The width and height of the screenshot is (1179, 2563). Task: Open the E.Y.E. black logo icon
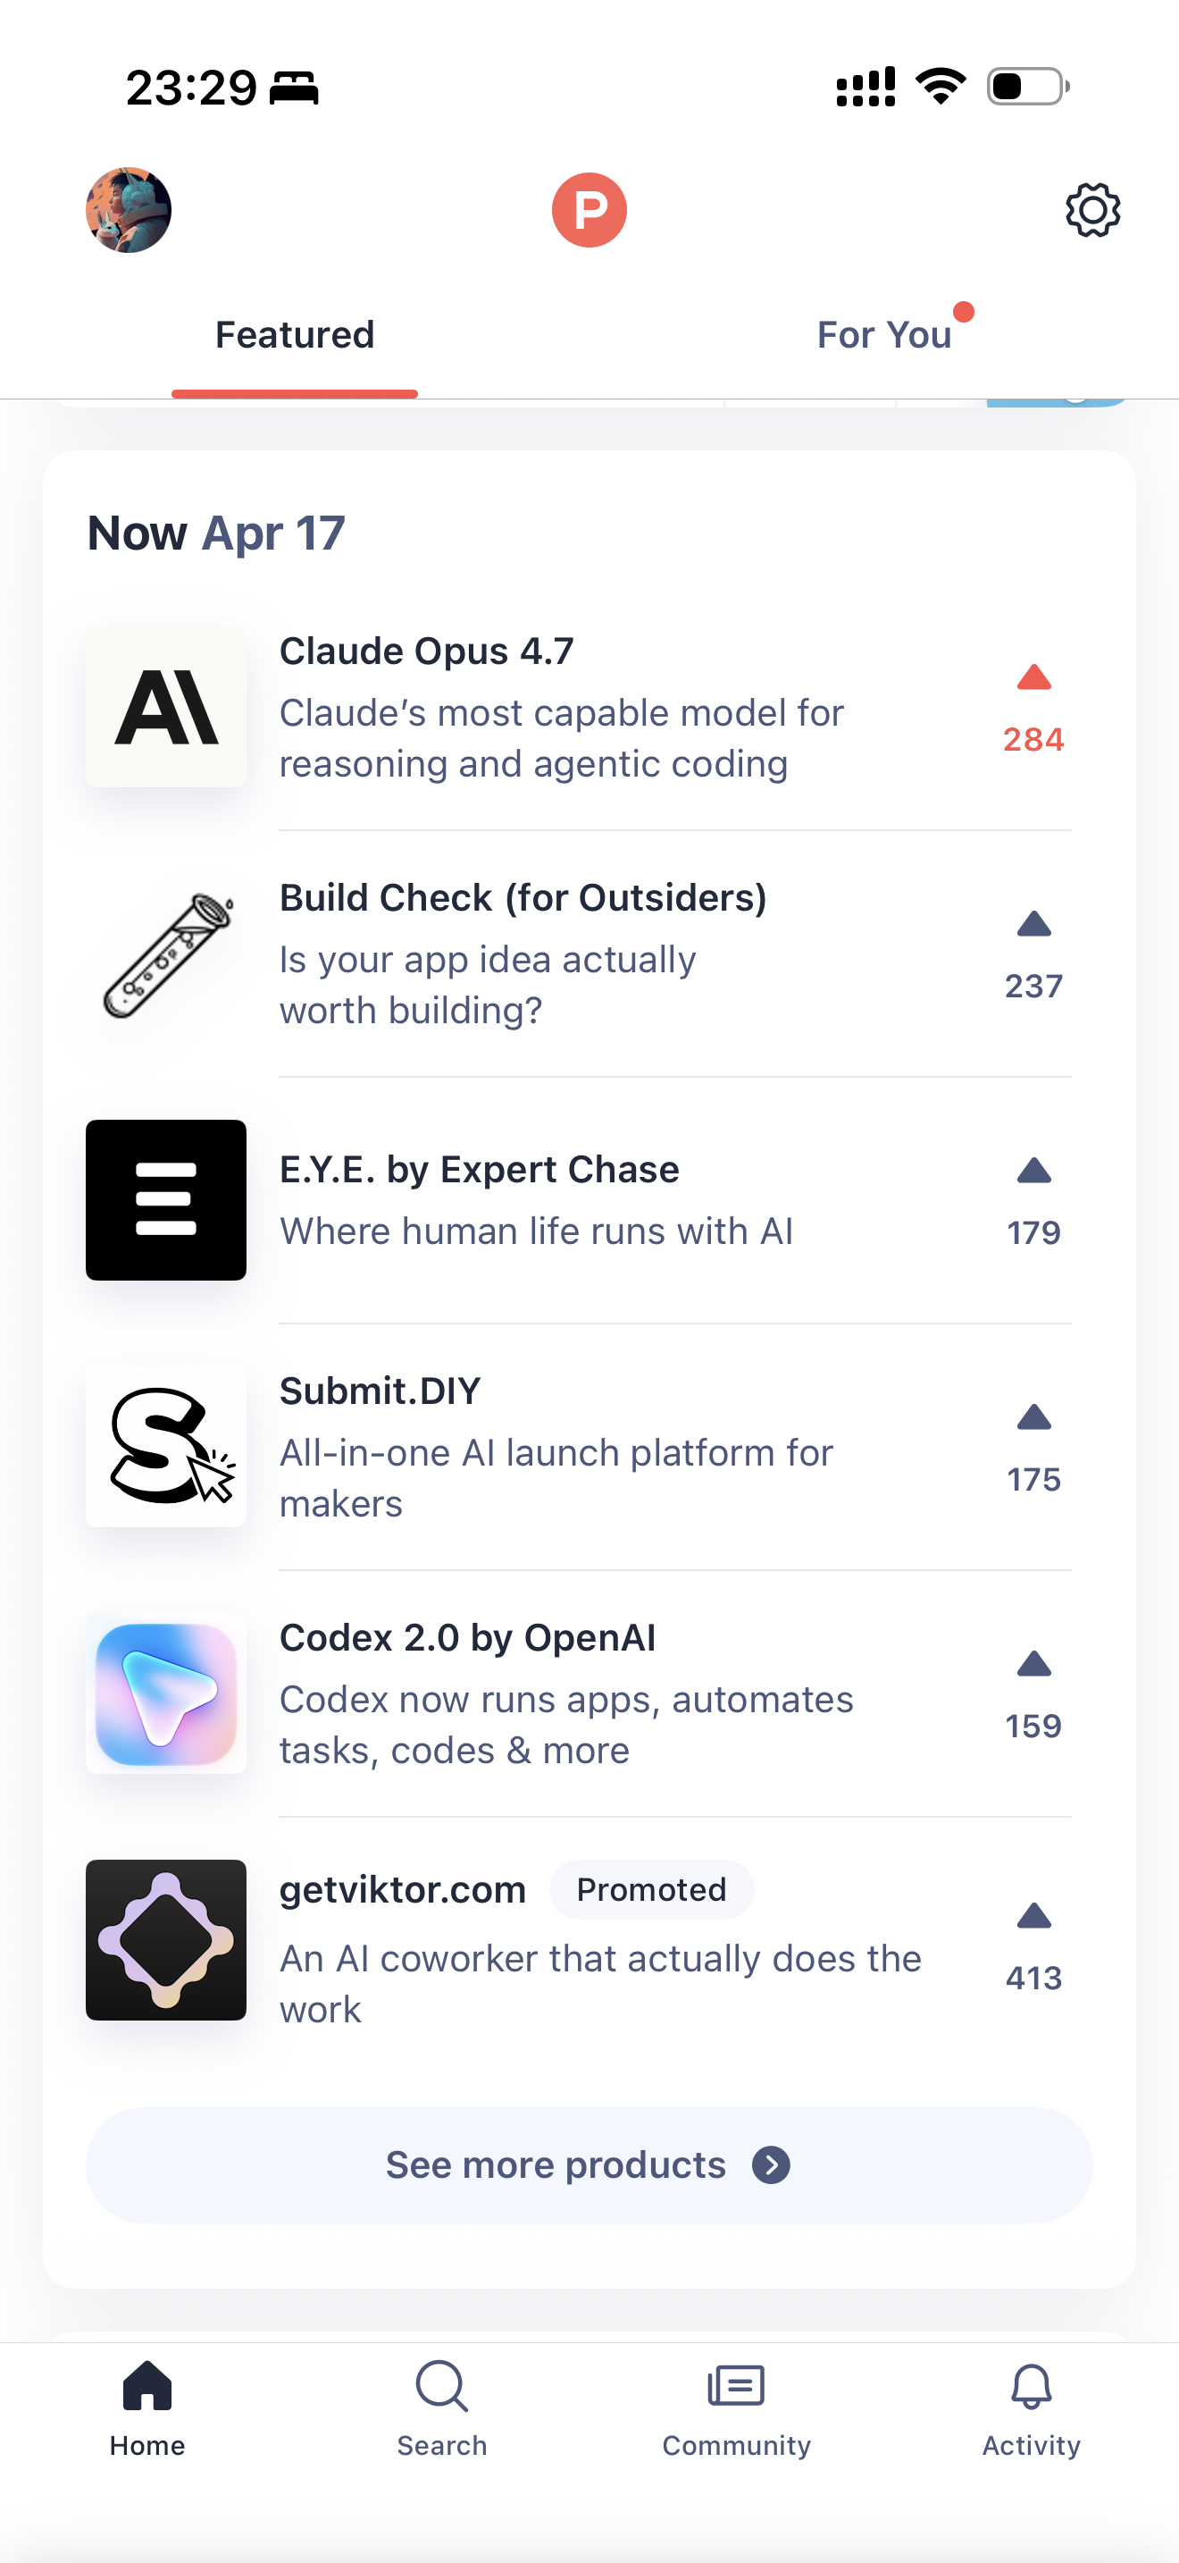coord(166,1200)
